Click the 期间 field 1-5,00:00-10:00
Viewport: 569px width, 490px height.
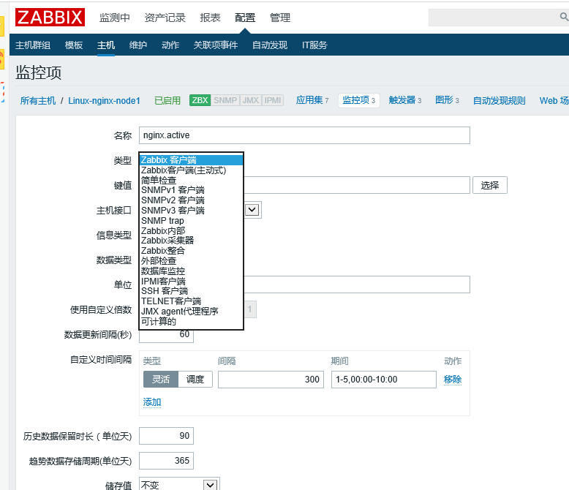383,380
